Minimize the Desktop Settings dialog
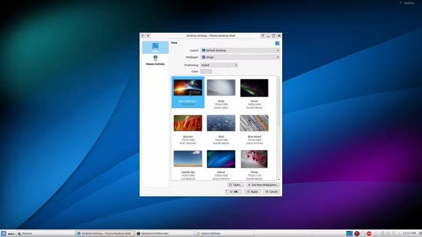 [x=268, y=36]
